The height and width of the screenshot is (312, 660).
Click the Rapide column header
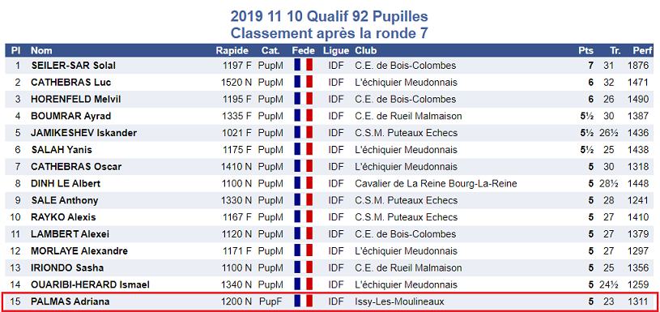point(232,50)
